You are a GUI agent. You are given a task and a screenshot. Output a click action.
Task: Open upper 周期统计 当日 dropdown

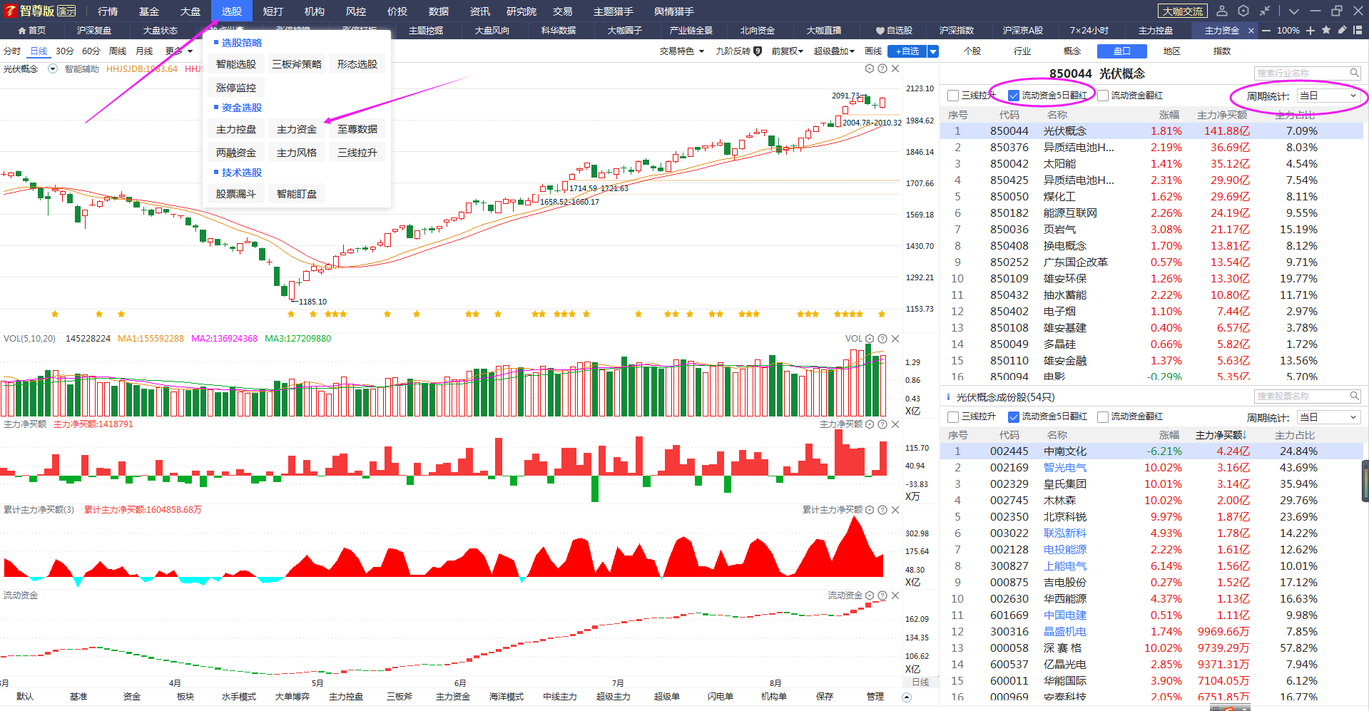tap(1328, 96)
